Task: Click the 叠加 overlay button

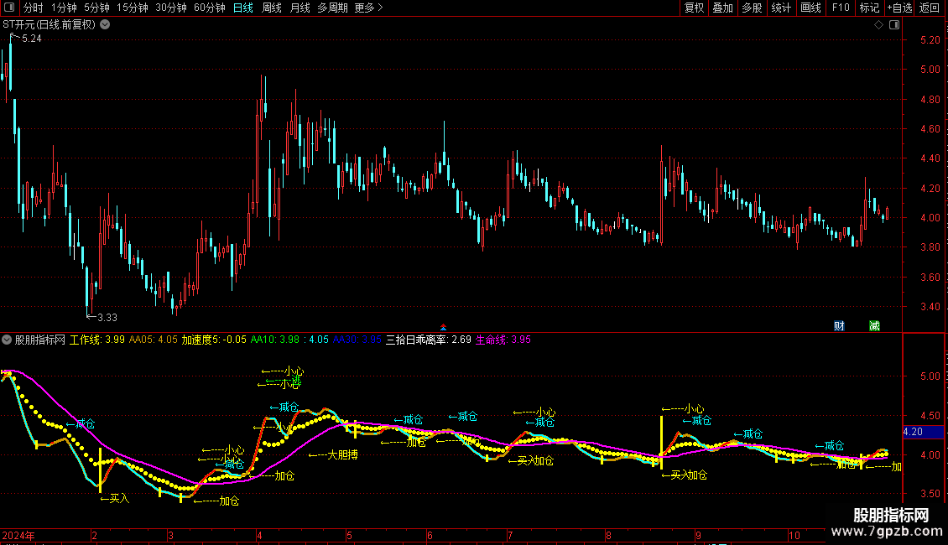Action: [x=723, y=8]
